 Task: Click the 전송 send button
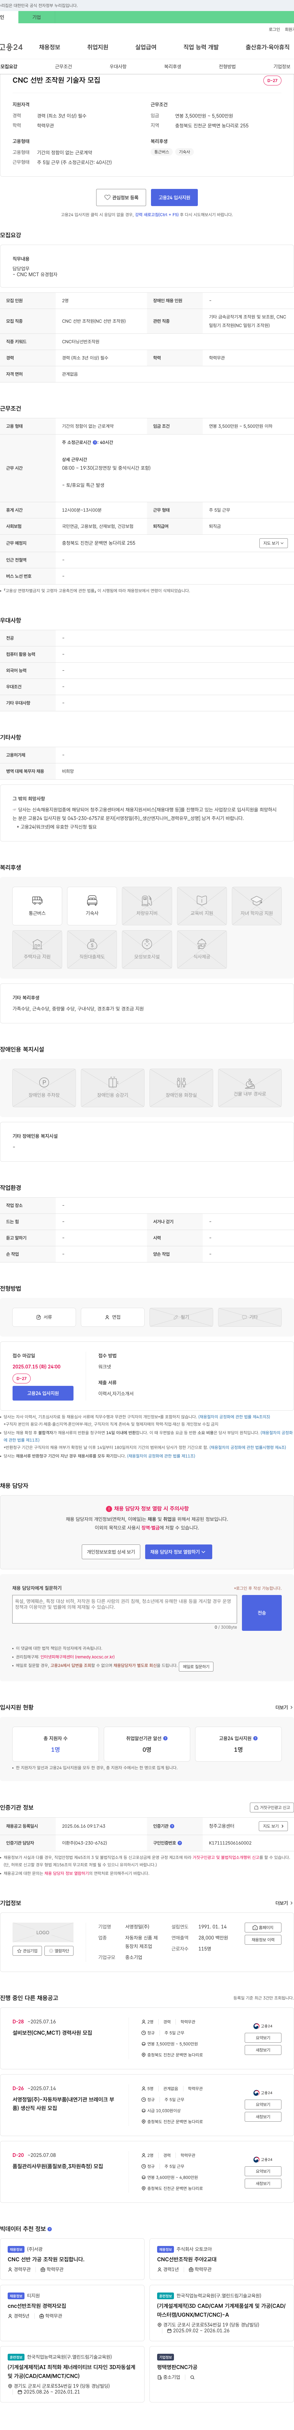point(262,1613)
